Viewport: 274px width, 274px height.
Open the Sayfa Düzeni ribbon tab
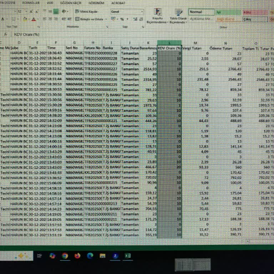tap(7, 2)
